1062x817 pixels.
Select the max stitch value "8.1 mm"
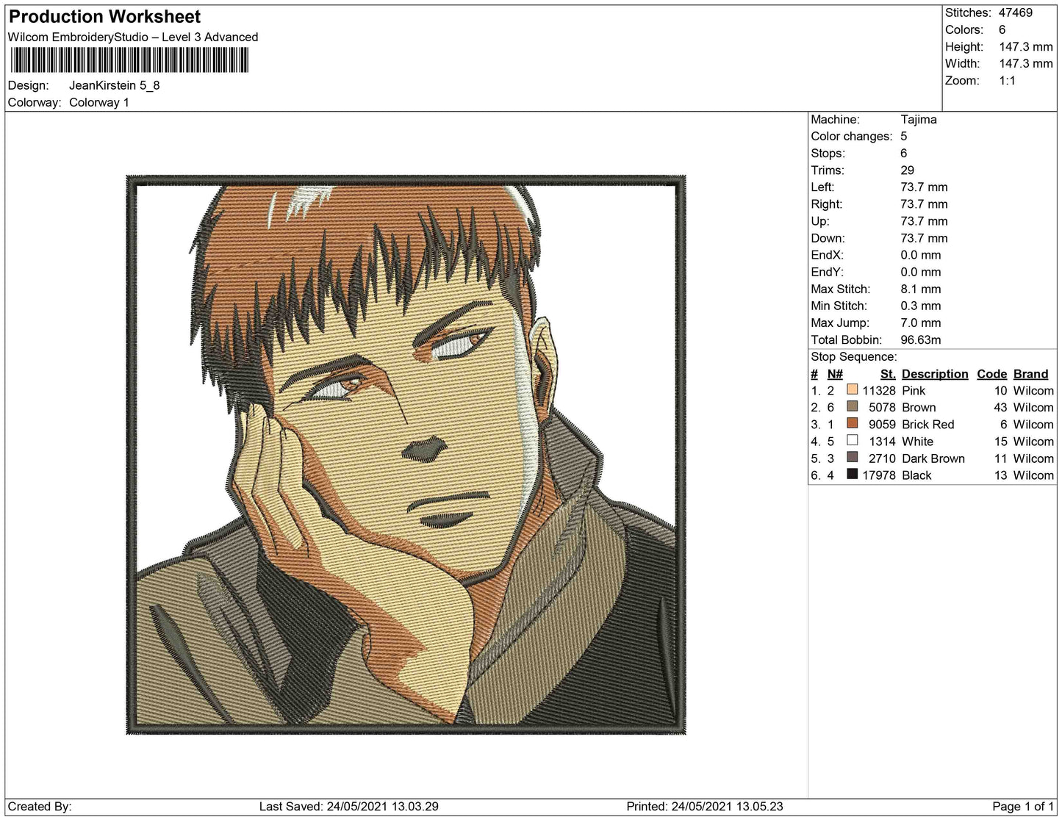pyautogui.click(x=921, y=289)
